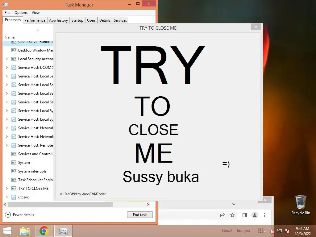316x237 pixels.
Task: Show hidden system tray icons
Action: pyautogui.click(x=264, y=231)
